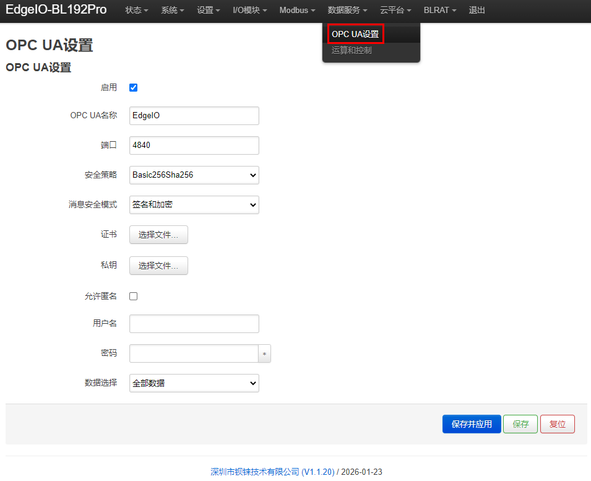Click the red 复位 reset button
This screenshot has height=481, width=591.
(557, 424)
